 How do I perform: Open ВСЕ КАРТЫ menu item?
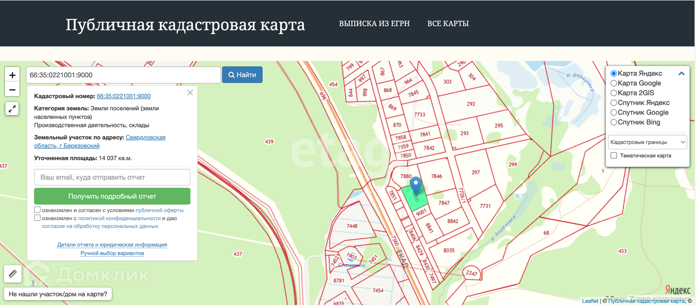(448, 24)
